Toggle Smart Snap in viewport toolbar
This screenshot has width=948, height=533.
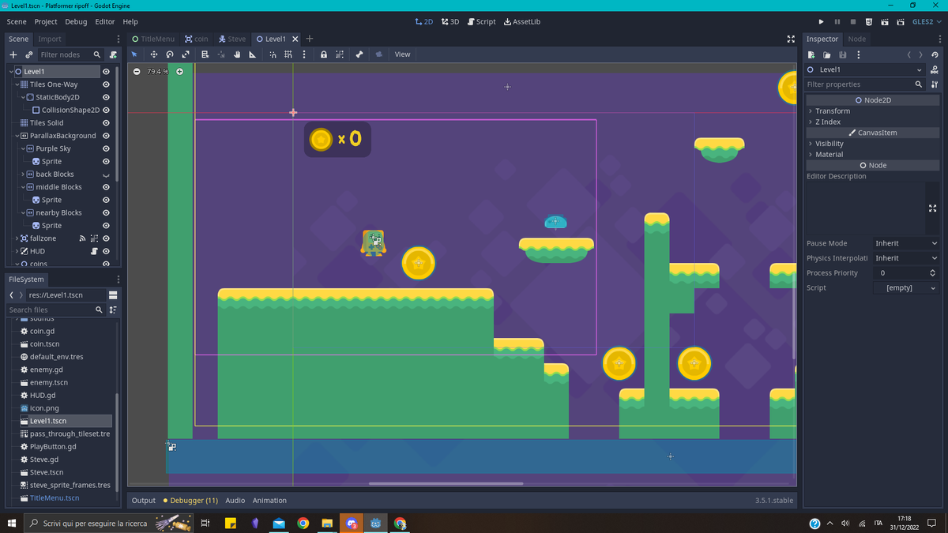(273, 54)
